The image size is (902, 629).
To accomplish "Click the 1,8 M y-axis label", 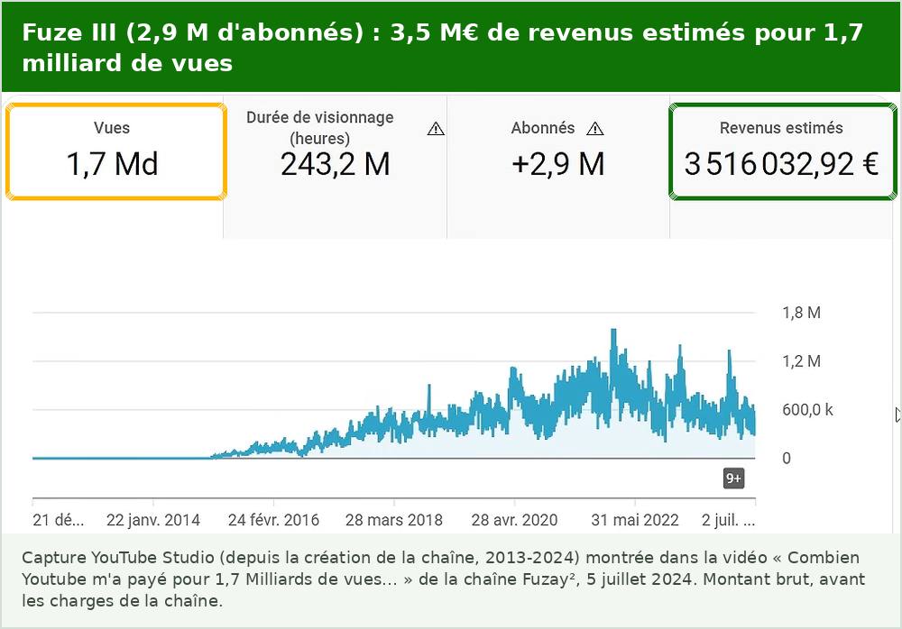I will [801, 313].
